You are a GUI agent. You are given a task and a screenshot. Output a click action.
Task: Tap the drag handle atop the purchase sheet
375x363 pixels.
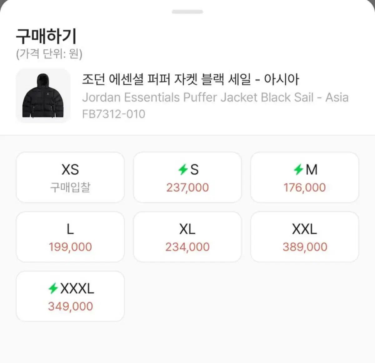pyautogui.click(x=187, y=12)
